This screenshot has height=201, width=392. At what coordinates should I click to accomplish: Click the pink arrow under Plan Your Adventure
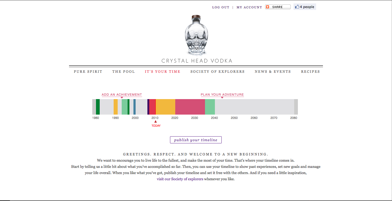(222, 98)
